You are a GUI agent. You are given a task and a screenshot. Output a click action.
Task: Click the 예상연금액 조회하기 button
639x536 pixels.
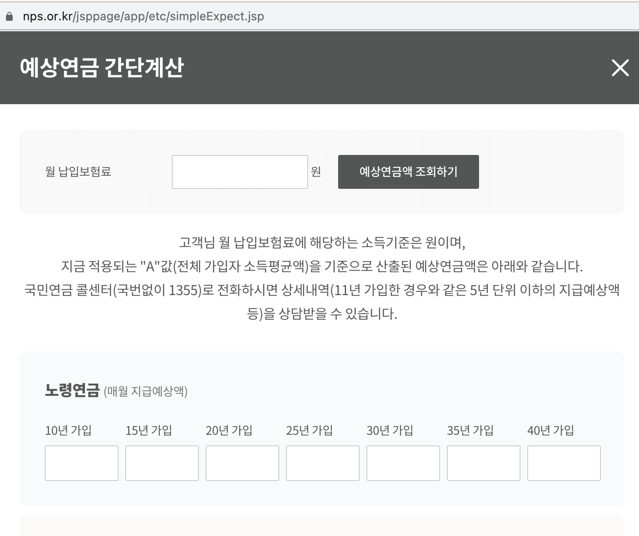click(x=408, y=171)
